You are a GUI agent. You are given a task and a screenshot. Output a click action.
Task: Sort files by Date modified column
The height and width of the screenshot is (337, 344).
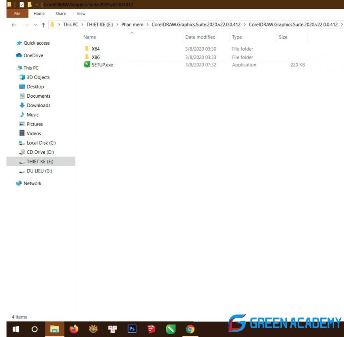click(200, 37)
